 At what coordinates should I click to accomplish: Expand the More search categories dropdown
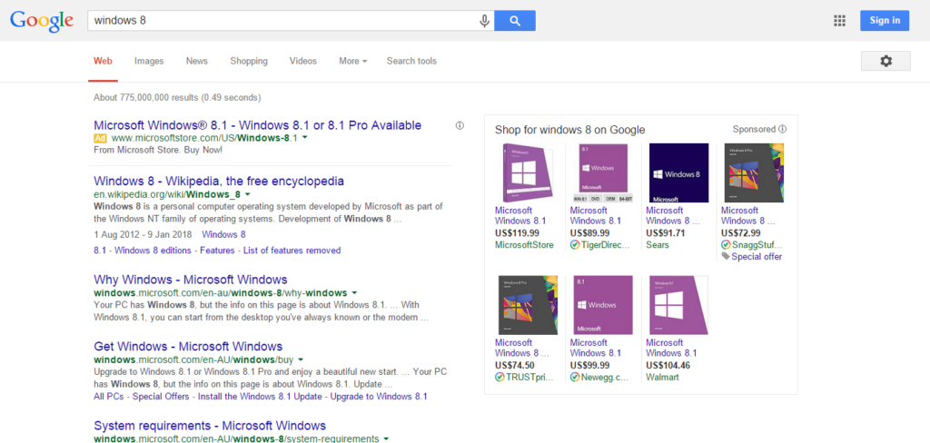tap(352, 61)
